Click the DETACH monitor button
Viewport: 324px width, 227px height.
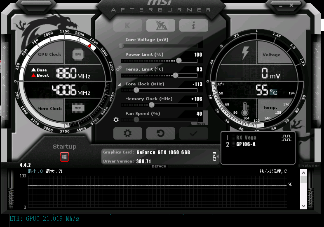click(x=159, y=166)
